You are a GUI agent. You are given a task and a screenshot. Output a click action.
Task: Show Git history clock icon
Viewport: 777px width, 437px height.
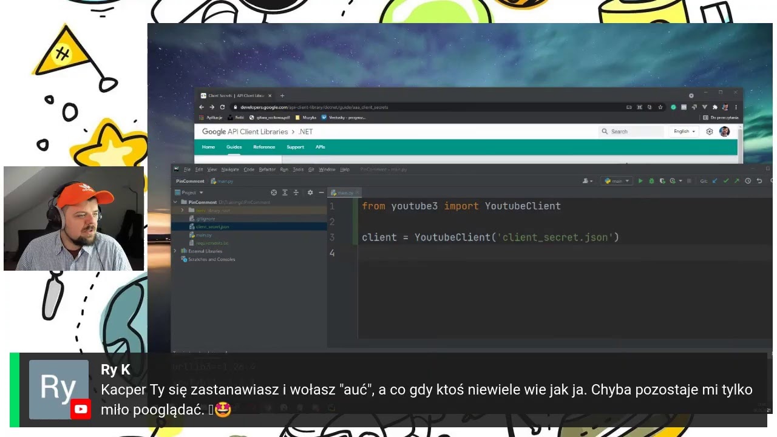click(x=748, y=181)
